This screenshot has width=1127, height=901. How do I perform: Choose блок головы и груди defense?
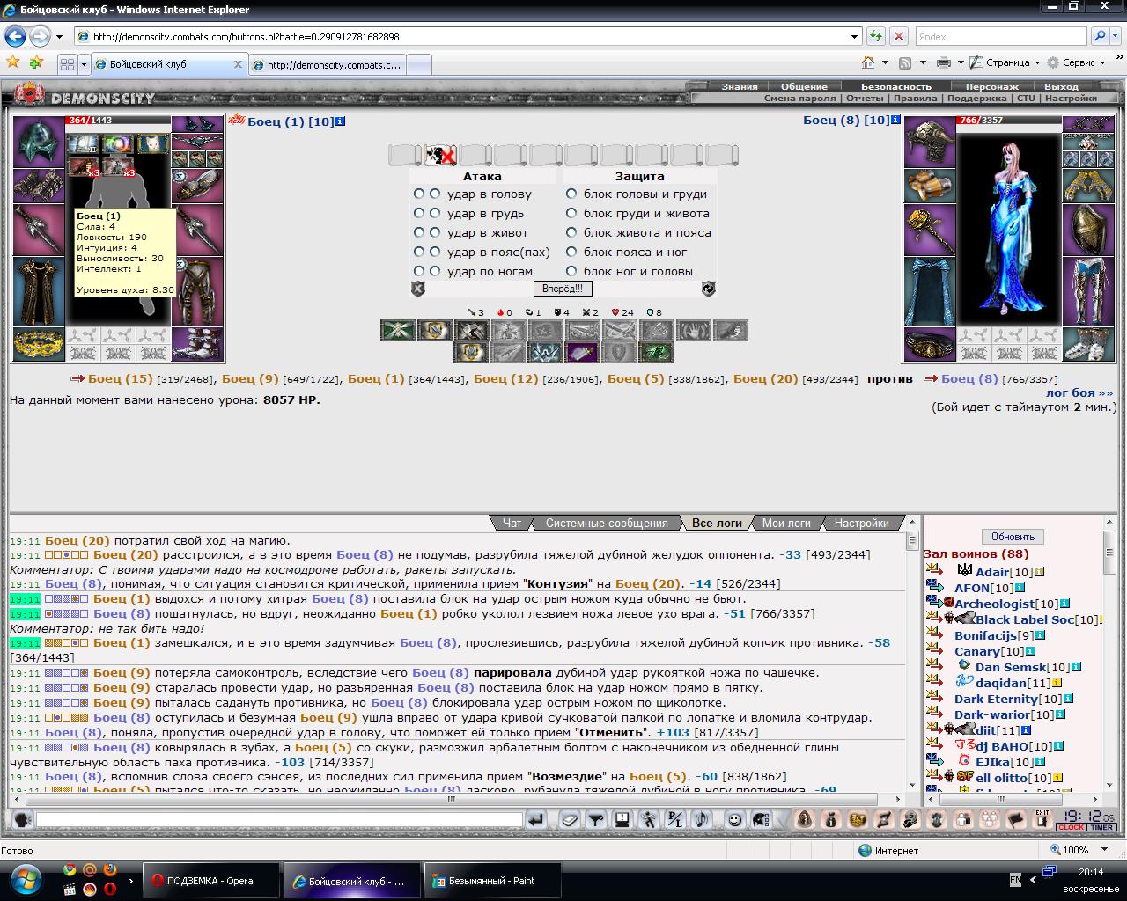[x=571, y=194]
